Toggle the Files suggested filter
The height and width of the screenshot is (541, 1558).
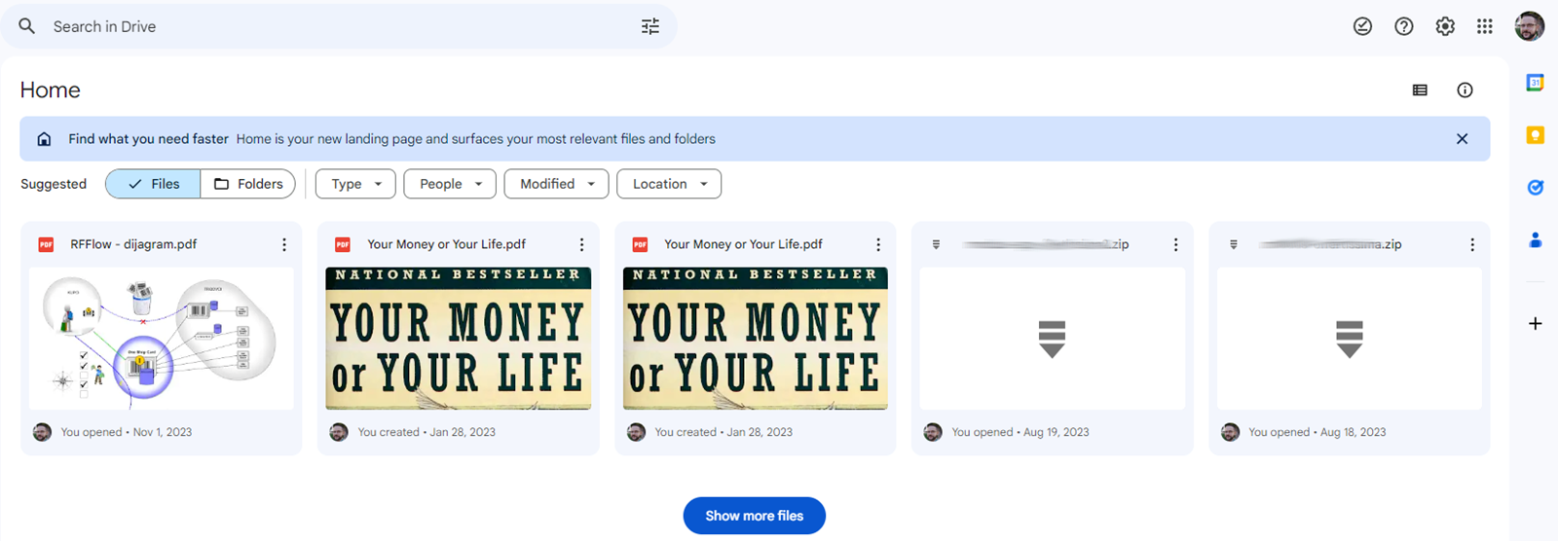click(153, 184)
